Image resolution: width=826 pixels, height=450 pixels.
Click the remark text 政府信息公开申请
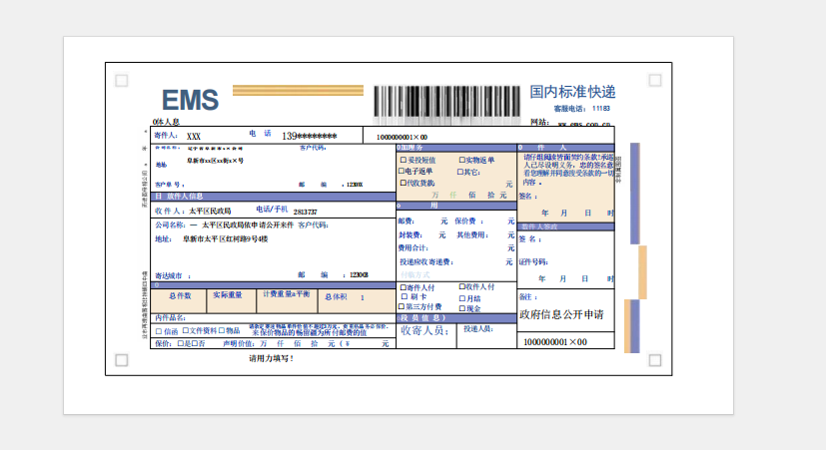pos(561,314)
